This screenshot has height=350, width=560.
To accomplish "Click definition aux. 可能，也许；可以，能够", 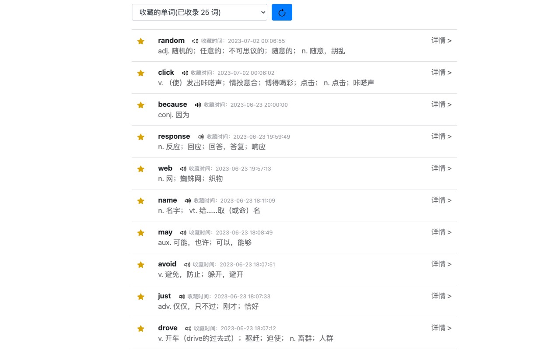I will coord(205,242).
